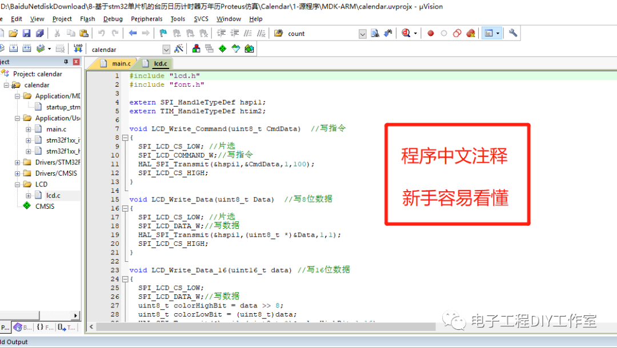Open the calendar target dropdown
617x348 pixels.
[x=166, y=50]
